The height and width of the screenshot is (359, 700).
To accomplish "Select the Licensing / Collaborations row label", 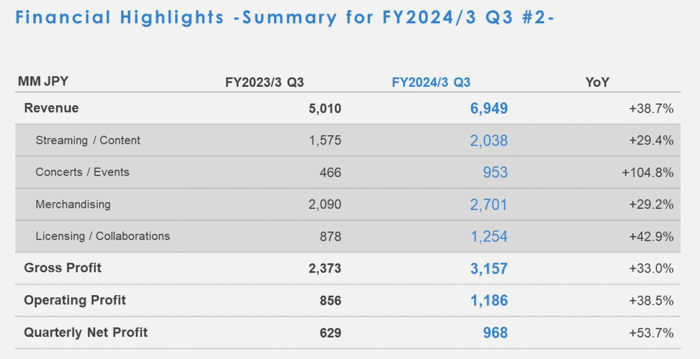I will (x=103, y=236).
